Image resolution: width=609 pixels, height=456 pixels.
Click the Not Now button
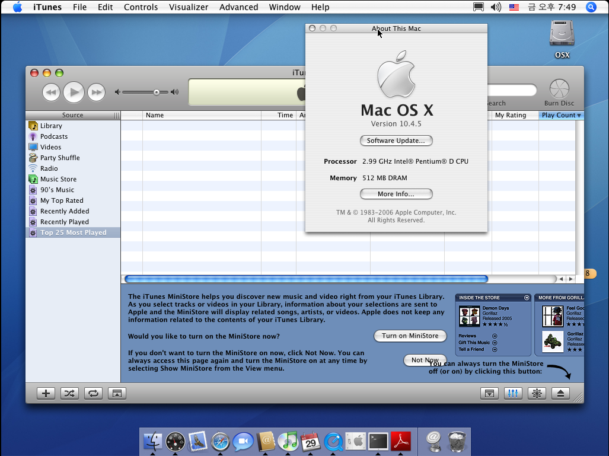tap(425, 360)
